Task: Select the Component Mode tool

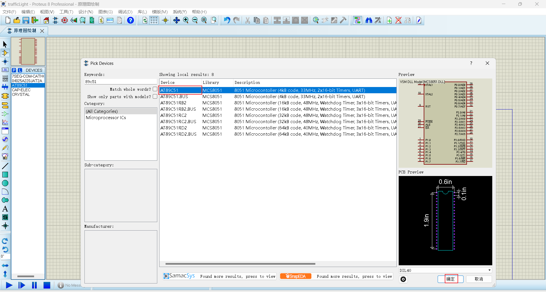Action: [5, 53]
